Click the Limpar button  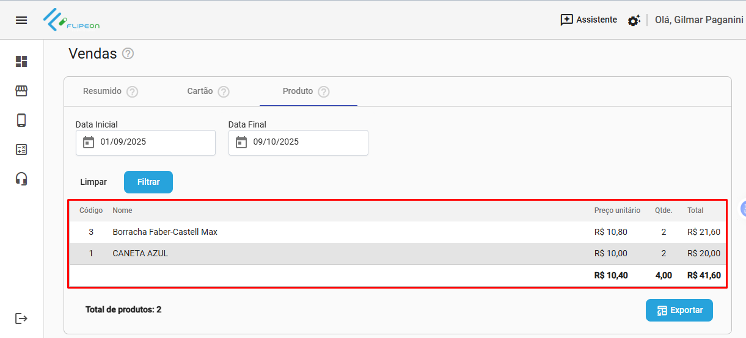coord(93,182)
